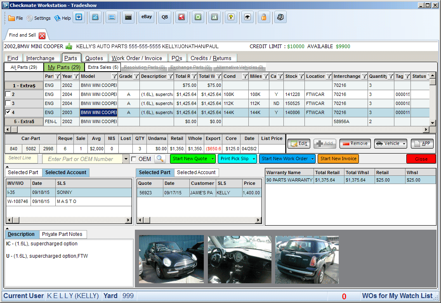The image size is (441, 303).
Task: Show the Extra Sales (5) tab
Action: click(x=103, y=68)
